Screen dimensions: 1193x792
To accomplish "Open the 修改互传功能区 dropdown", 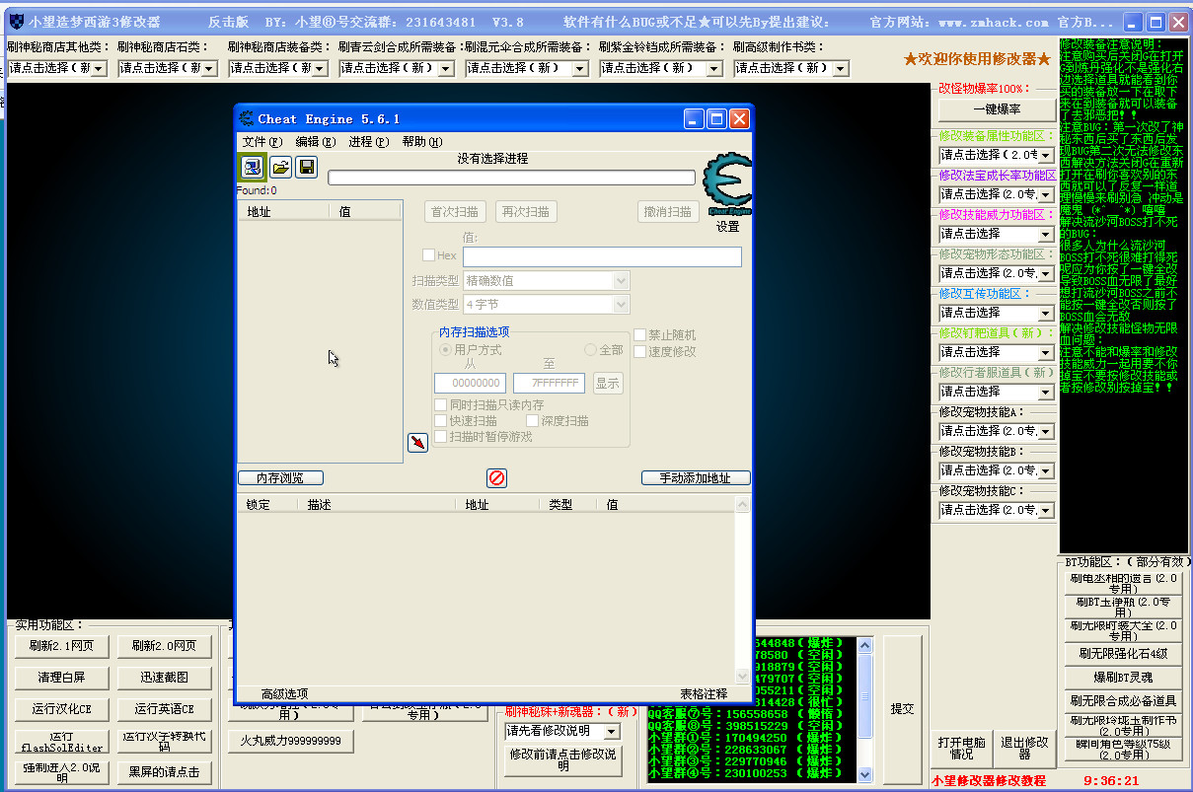I will click(x=997, y=313).
